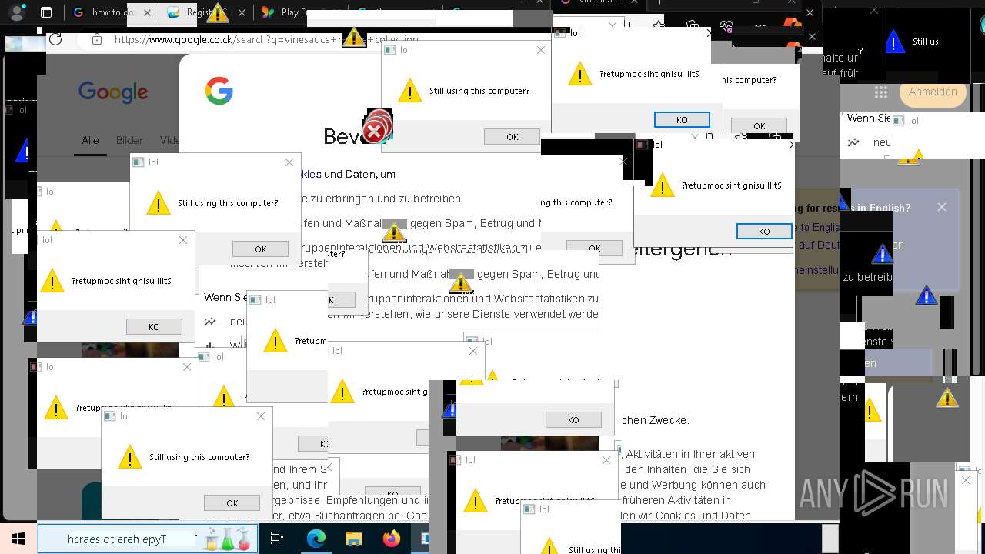Click KO button next to 'chen Zwecke' text
The image size is (985, 554).
click(x=573, y=419)
